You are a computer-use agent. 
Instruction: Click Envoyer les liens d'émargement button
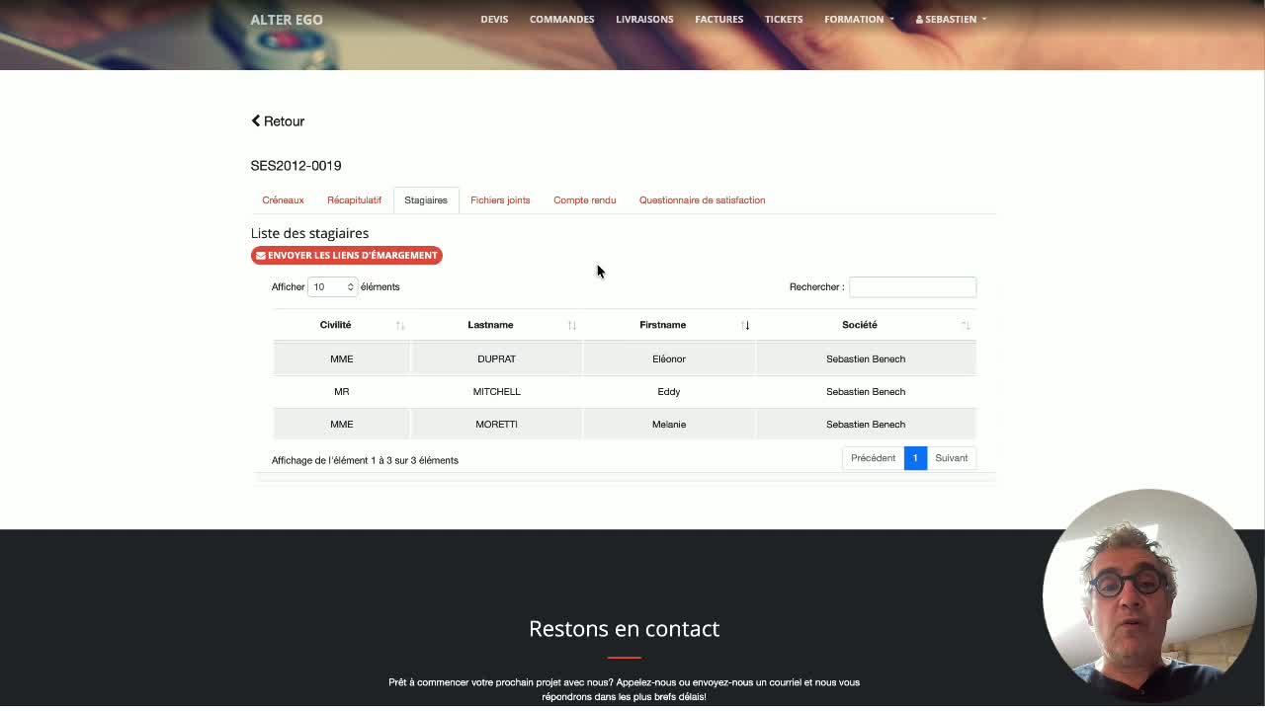(347, 256)
